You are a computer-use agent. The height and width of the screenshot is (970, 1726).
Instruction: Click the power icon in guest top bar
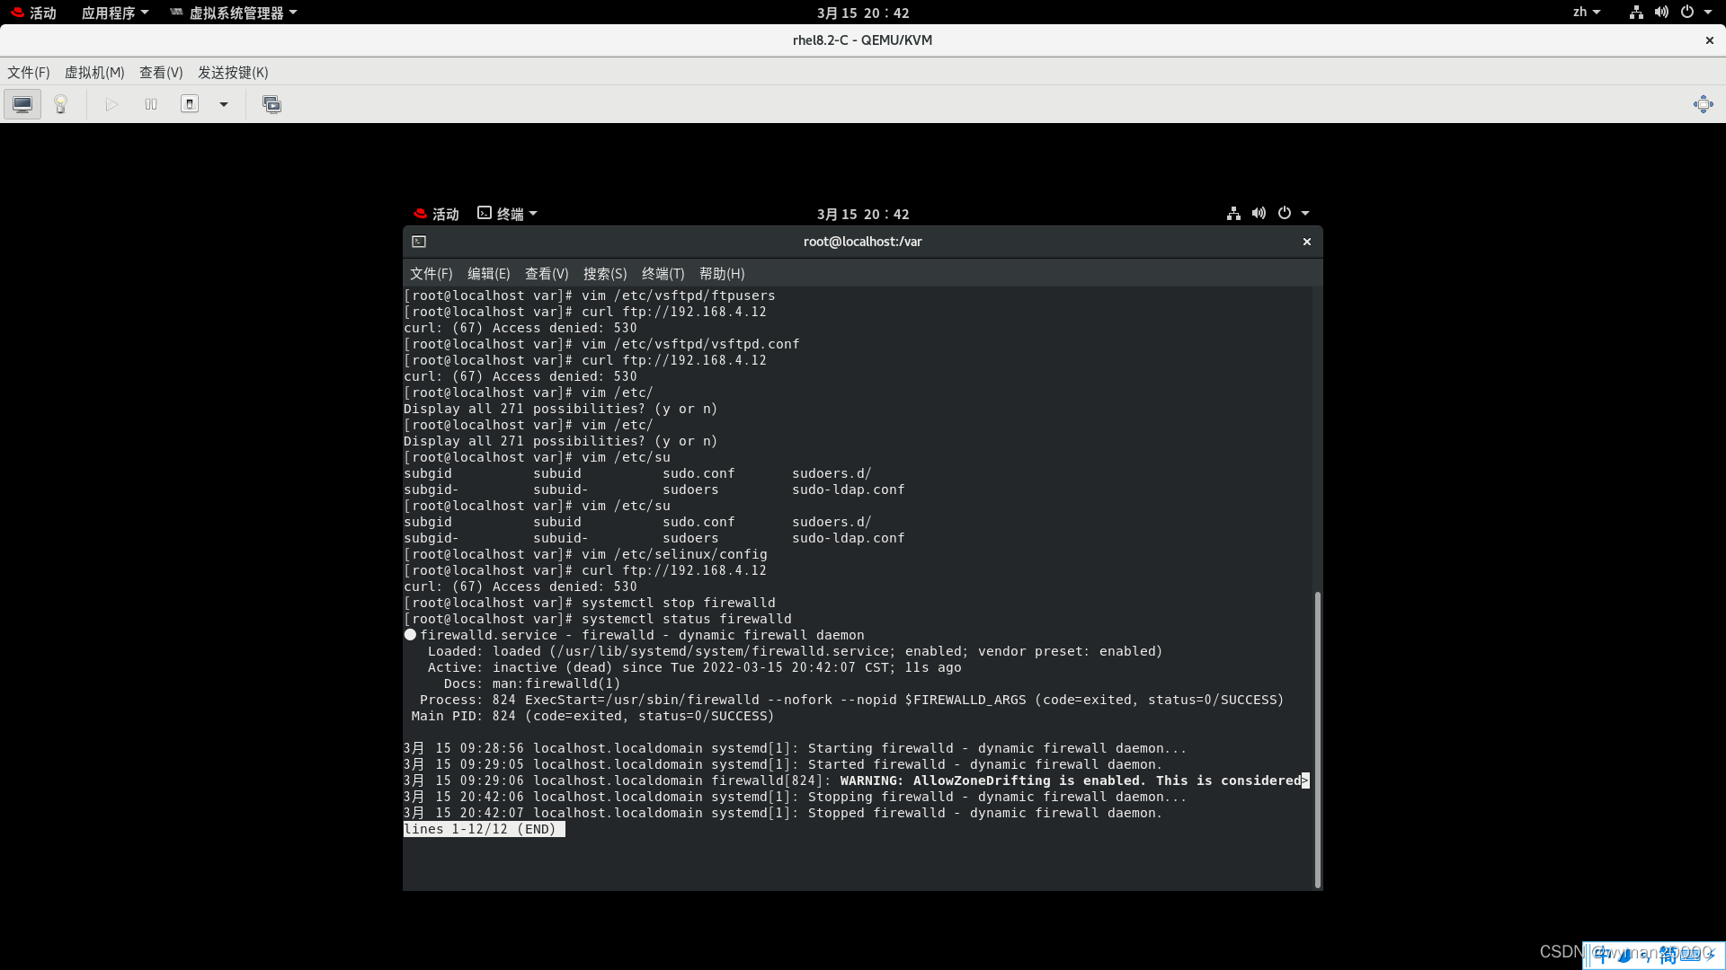coord(1284,213)
